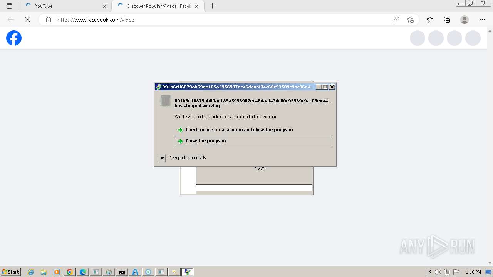Image resolution: width=493 pixels, height=277 pixels.
Task: Open Windows Media Player taskbar icon
Action: tap(57, 272)
